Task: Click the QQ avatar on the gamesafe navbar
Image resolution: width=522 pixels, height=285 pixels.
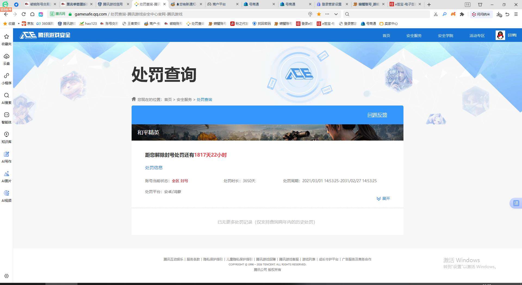Action: [x=500, y=35]
